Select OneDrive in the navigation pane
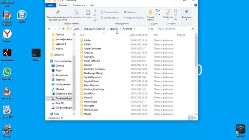This screenshot has height=140, width=249. [59, 55]
